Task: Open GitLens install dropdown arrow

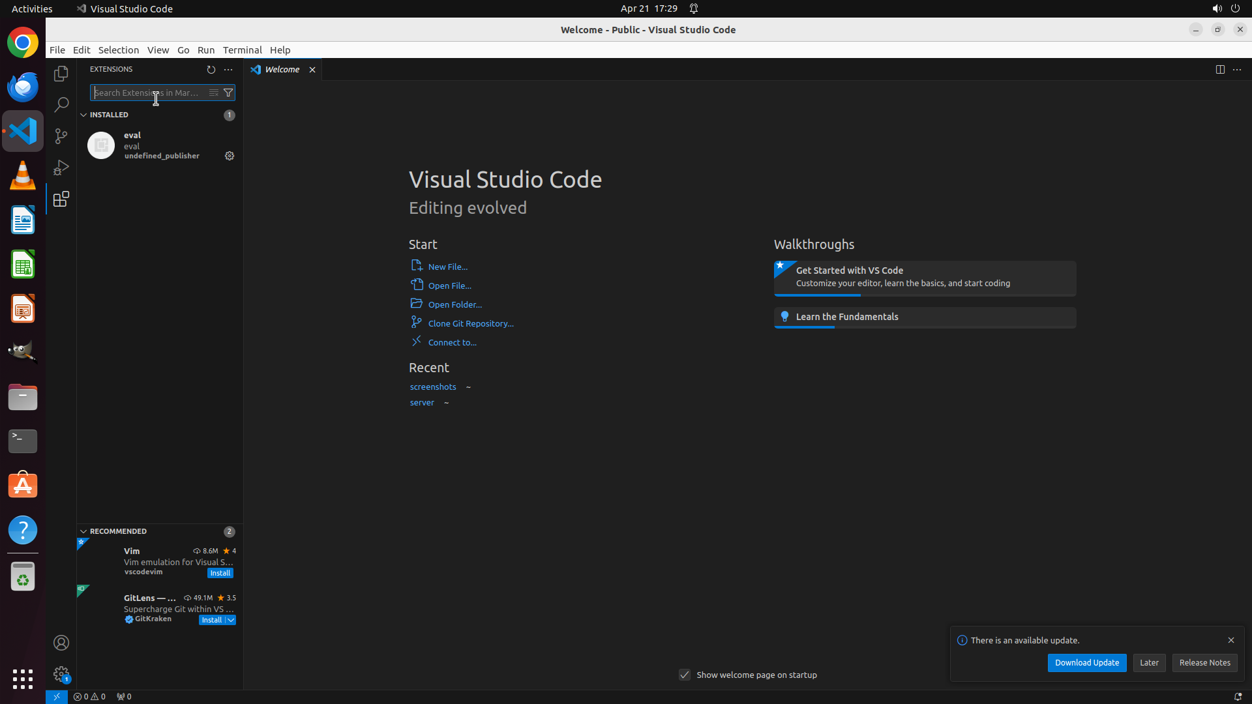Action: coord(231,620)
